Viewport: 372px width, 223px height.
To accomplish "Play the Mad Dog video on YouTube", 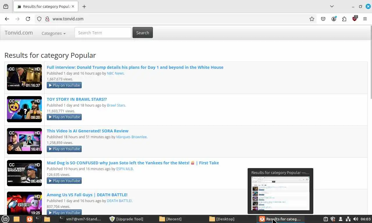I will [x=64, y=181].
